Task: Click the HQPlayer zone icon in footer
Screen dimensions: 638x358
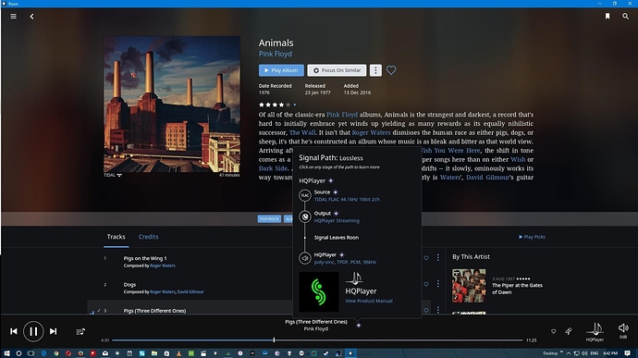Action: point(595,331)
